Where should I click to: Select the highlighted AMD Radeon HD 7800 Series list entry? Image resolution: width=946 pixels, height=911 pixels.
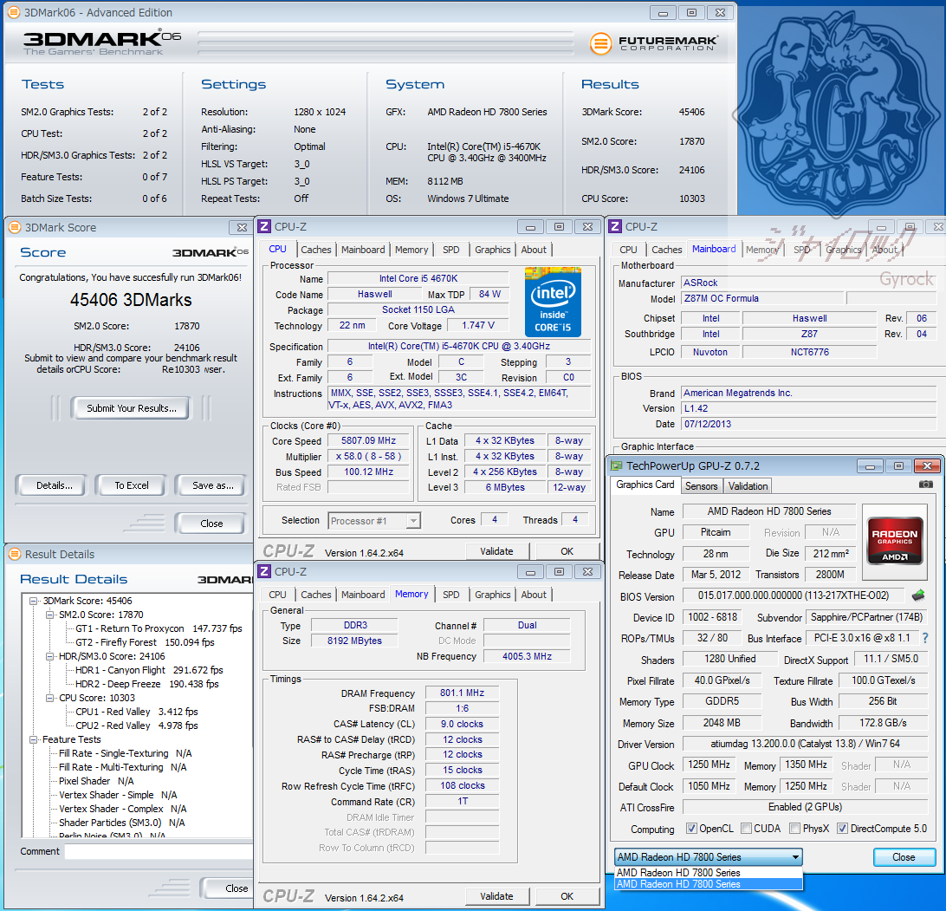(x=709, y=884)
